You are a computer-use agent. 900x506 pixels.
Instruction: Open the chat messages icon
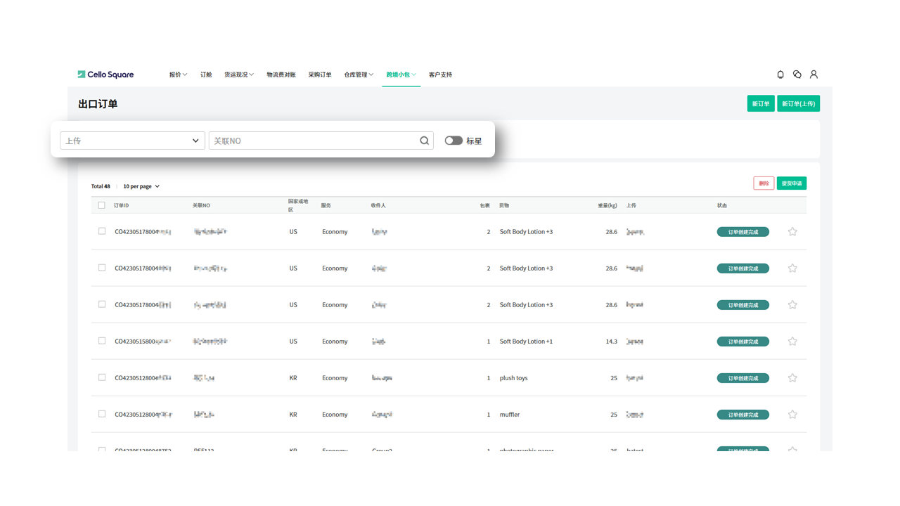797,74
